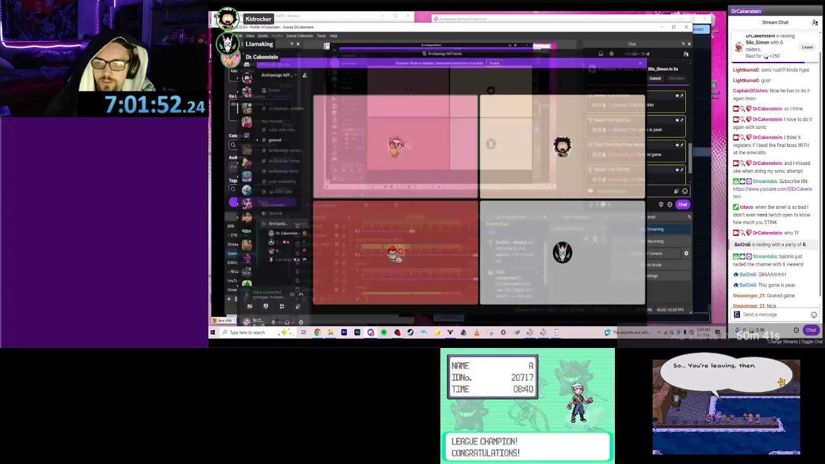The width and height of the screenshot is (825, 464).
Task: Pop out the OBS Chat dock
Action: point(683,44)
